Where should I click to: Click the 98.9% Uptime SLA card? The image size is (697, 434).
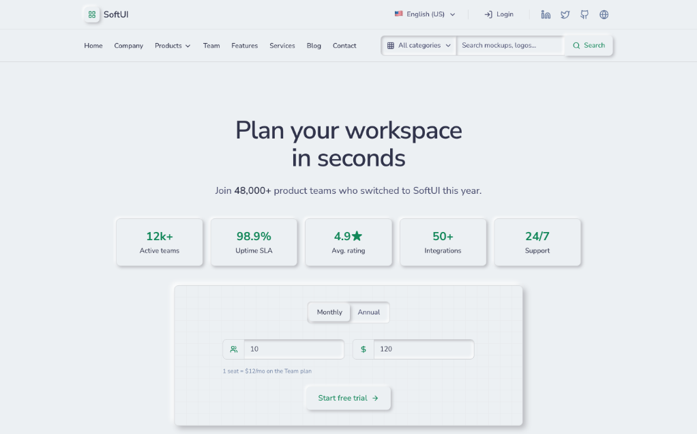tap(254, 242)
